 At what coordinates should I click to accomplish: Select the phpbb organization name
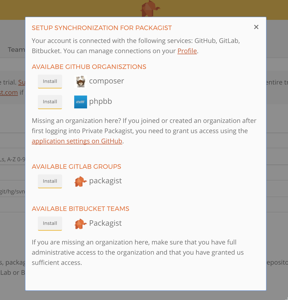[100, 101]
